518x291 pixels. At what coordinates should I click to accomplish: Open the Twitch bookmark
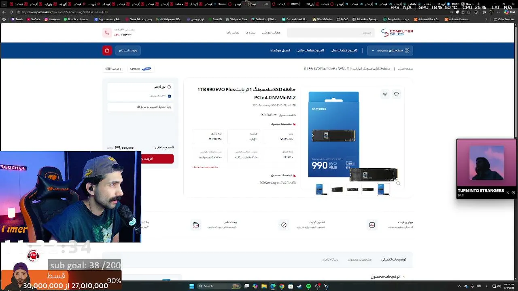[17, 19]
